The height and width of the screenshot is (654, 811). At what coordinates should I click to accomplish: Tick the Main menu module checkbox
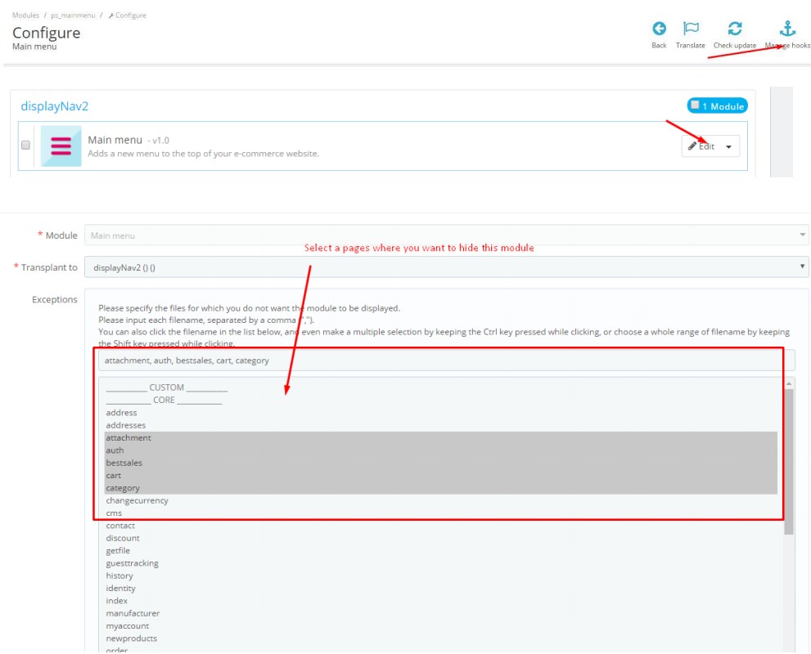click(25, 146)
